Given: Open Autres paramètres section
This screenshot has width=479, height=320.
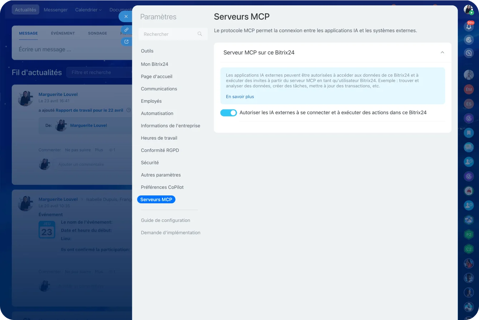Looking at the screenshot, I should tap(161, 175).
